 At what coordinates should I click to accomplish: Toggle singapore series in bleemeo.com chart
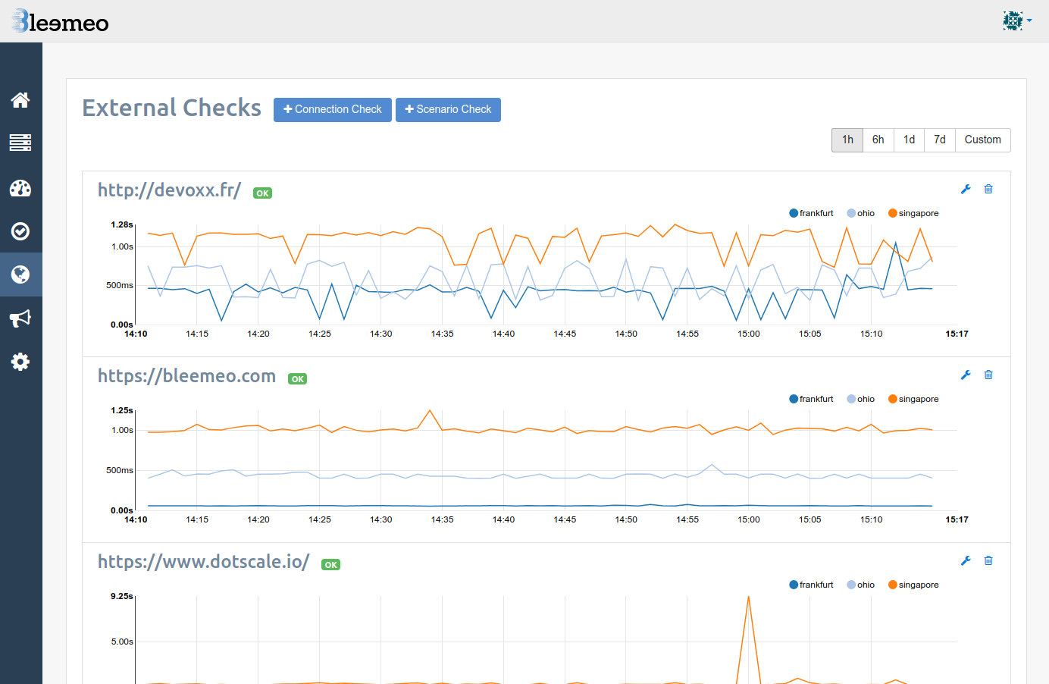(913, 399)
